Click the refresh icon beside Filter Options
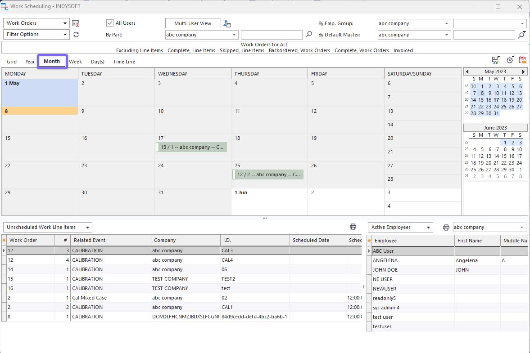The width and height of the screenshot is (530, 353). pyautogui.click(x=76, y=35)
